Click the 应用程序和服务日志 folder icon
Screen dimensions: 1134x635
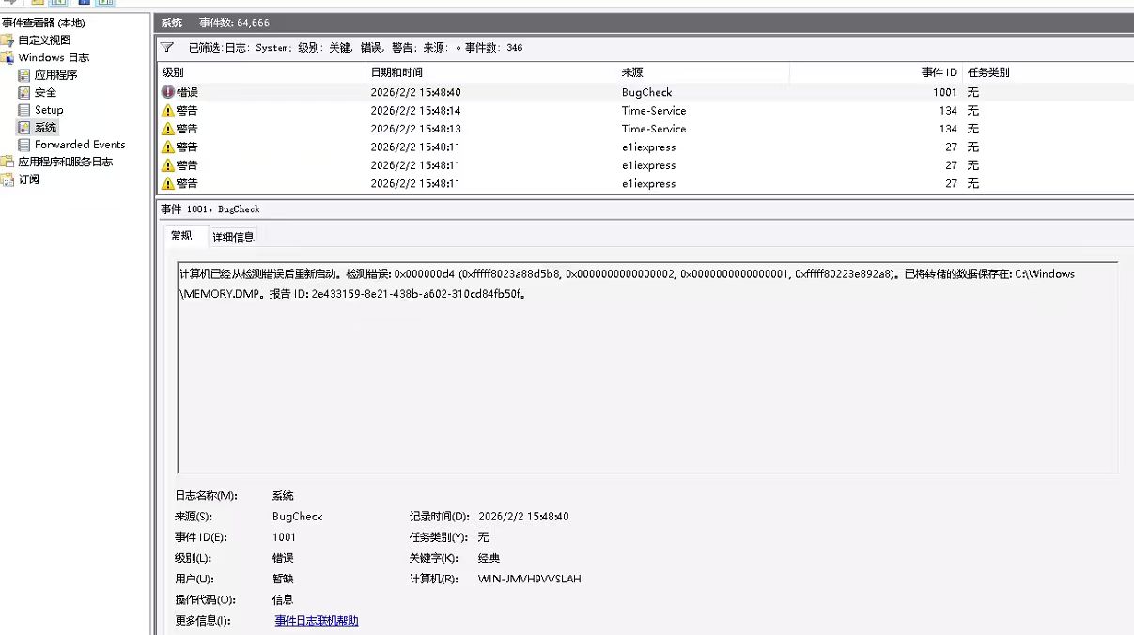[x=8, y=162]
